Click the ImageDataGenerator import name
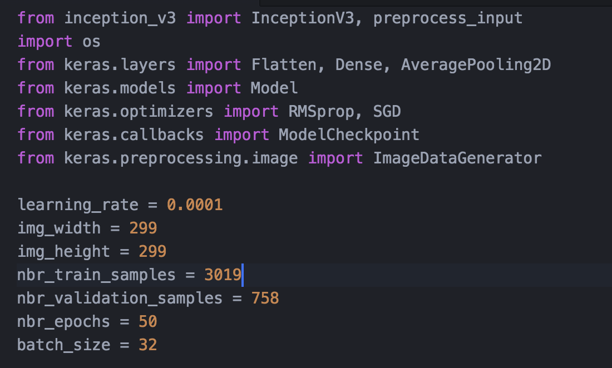 pyautogui.click(x=457, y=158)
